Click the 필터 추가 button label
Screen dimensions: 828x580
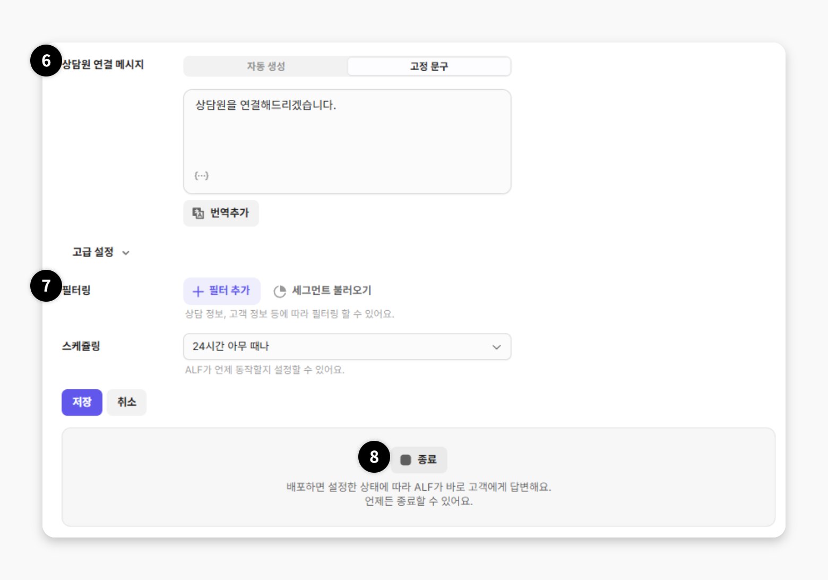(x=229, y=291)
